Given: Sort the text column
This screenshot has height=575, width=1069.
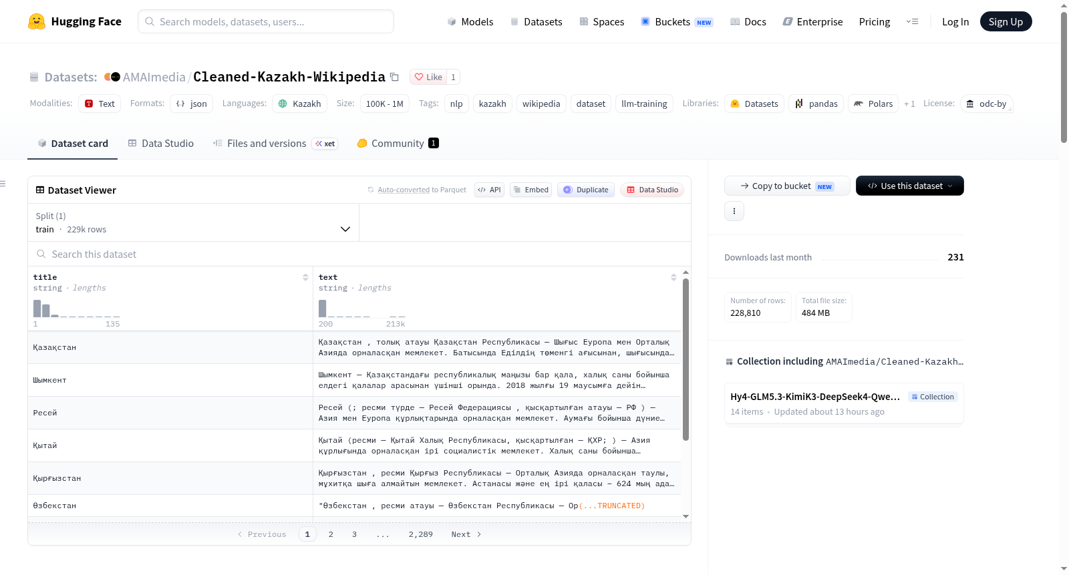Looking at the screenshot, I should pos(673,277).
